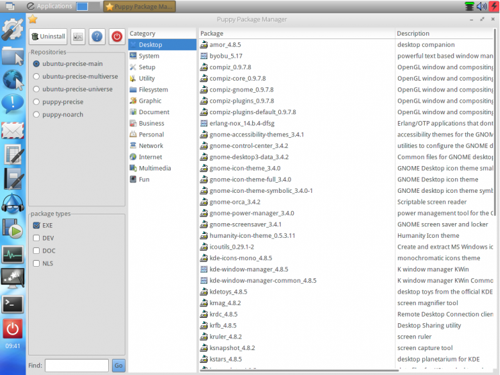
Task: Click the Uninstall button
Action: click(48, 37)
